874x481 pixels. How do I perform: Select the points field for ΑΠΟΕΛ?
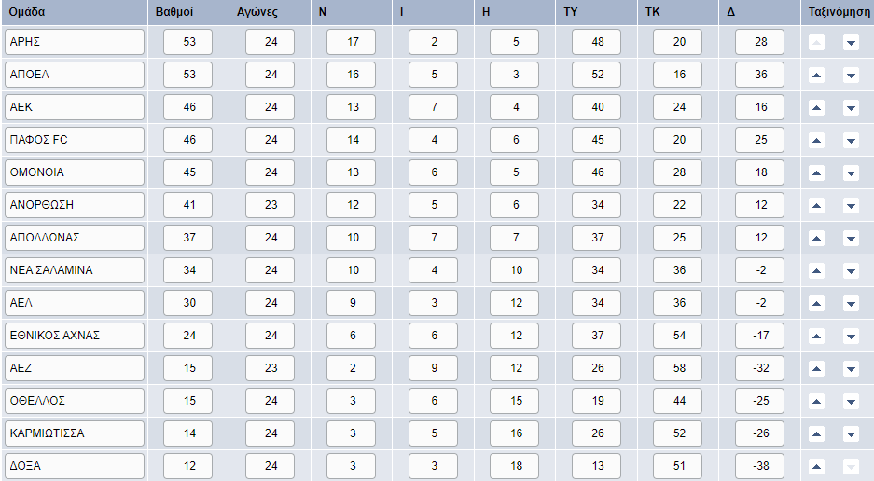click(187, 75)
